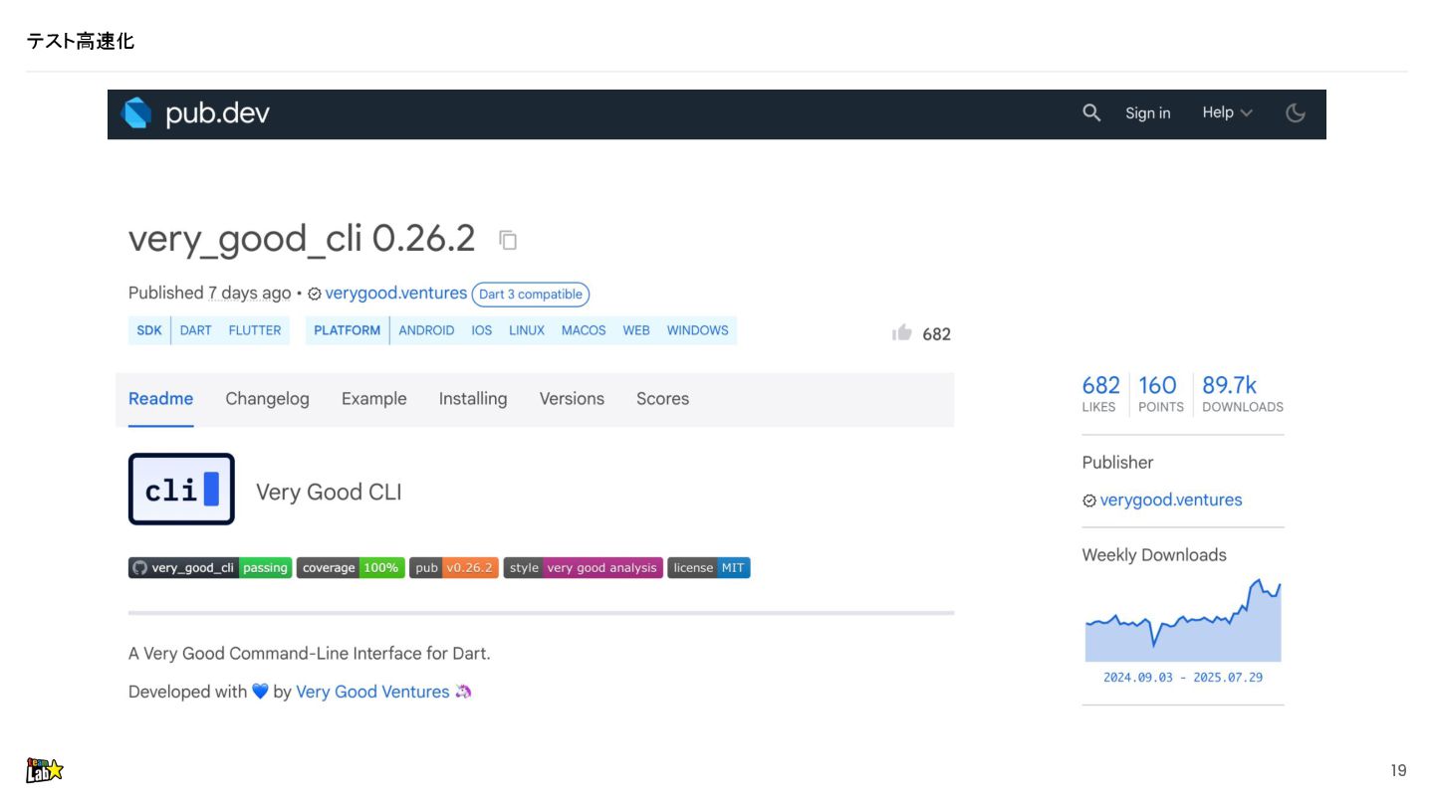Expand the Help dropdown menu
1434x806 pixels.
(x=1227, y=112)
